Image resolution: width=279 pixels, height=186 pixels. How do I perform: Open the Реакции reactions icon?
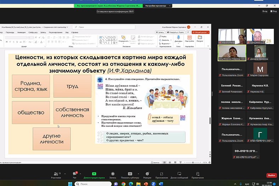coord(147,174)
